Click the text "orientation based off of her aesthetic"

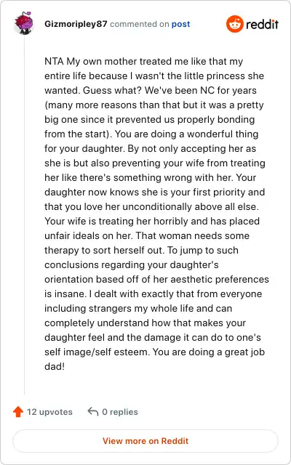click(136, 279)
